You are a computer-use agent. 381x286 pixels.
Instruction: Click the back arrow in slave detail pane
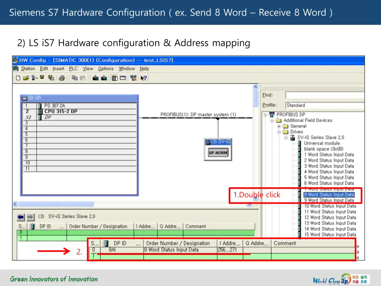pyautogui.click(x=21, y=217)
